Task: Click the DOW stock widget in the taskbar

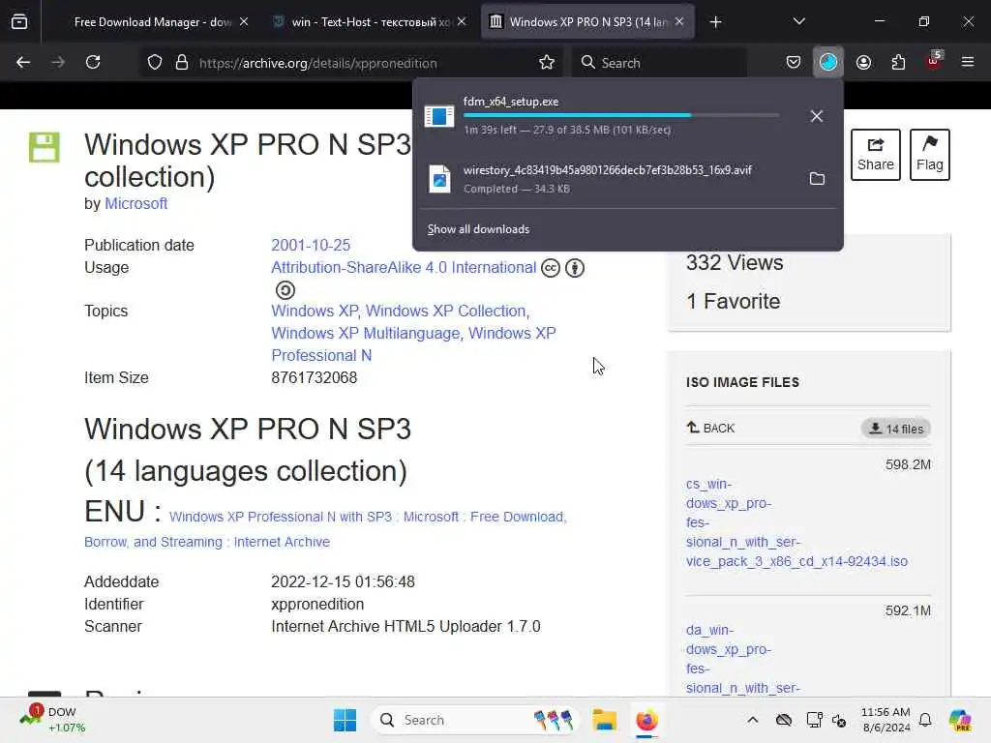Action: tap(53, 720)
